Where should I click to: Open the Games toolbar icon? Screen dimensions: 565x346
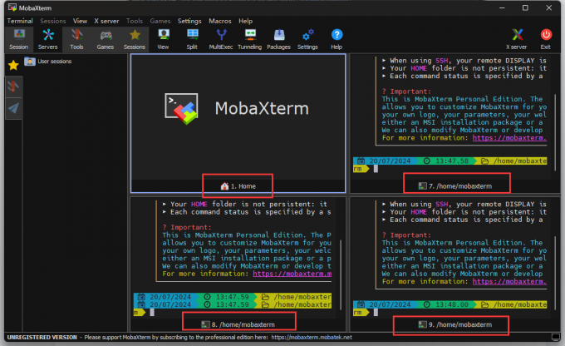coord(106,39)
